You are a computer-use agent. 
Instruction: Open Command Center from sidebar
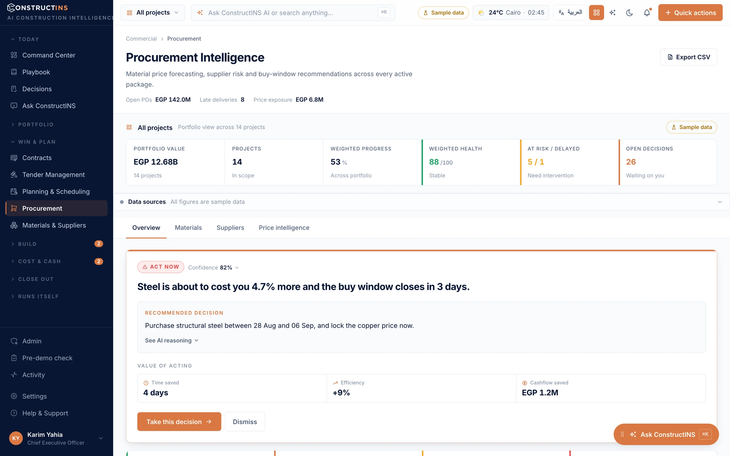57,55
